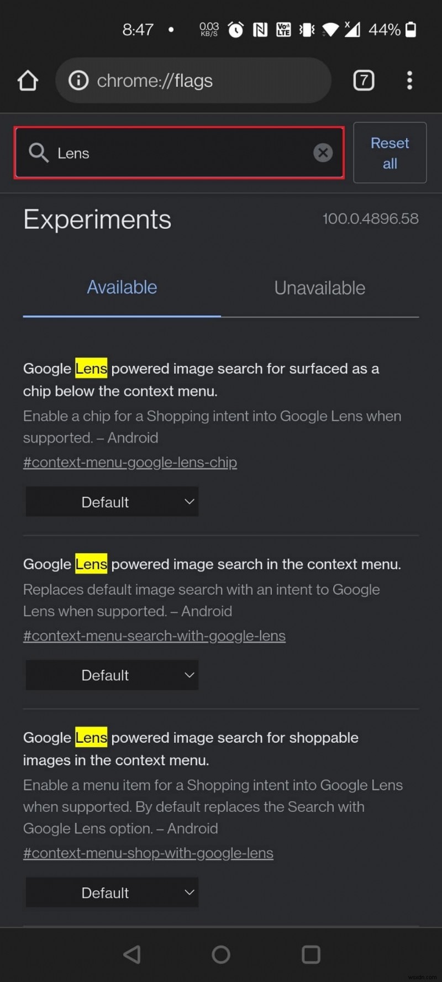Expand the Default dropdown under Lens context menu flag
The height and width of the screenshot is (982, 442).
[x=112, y=675]
